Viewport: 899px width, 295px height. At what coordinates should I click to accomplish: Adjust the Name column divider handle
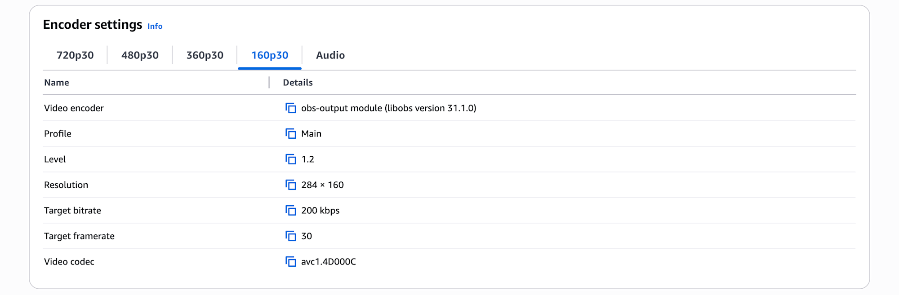pos(269,83)
